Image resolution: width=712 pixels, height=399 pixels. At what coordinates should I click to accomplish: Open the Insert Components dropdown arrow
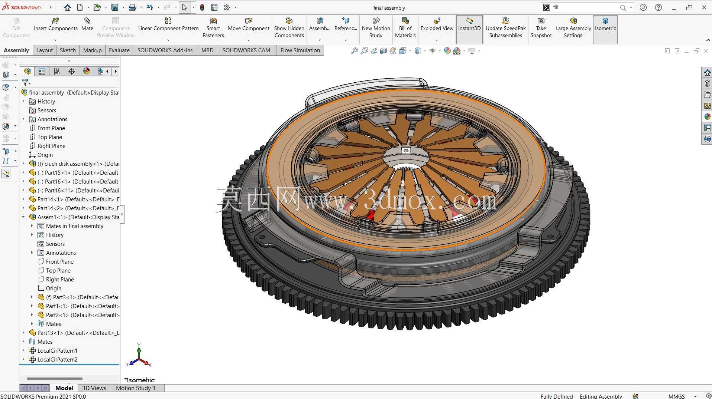56,40
